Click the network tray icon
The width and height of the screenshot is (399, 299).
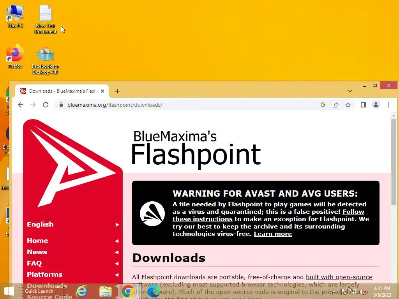point(353,292)
